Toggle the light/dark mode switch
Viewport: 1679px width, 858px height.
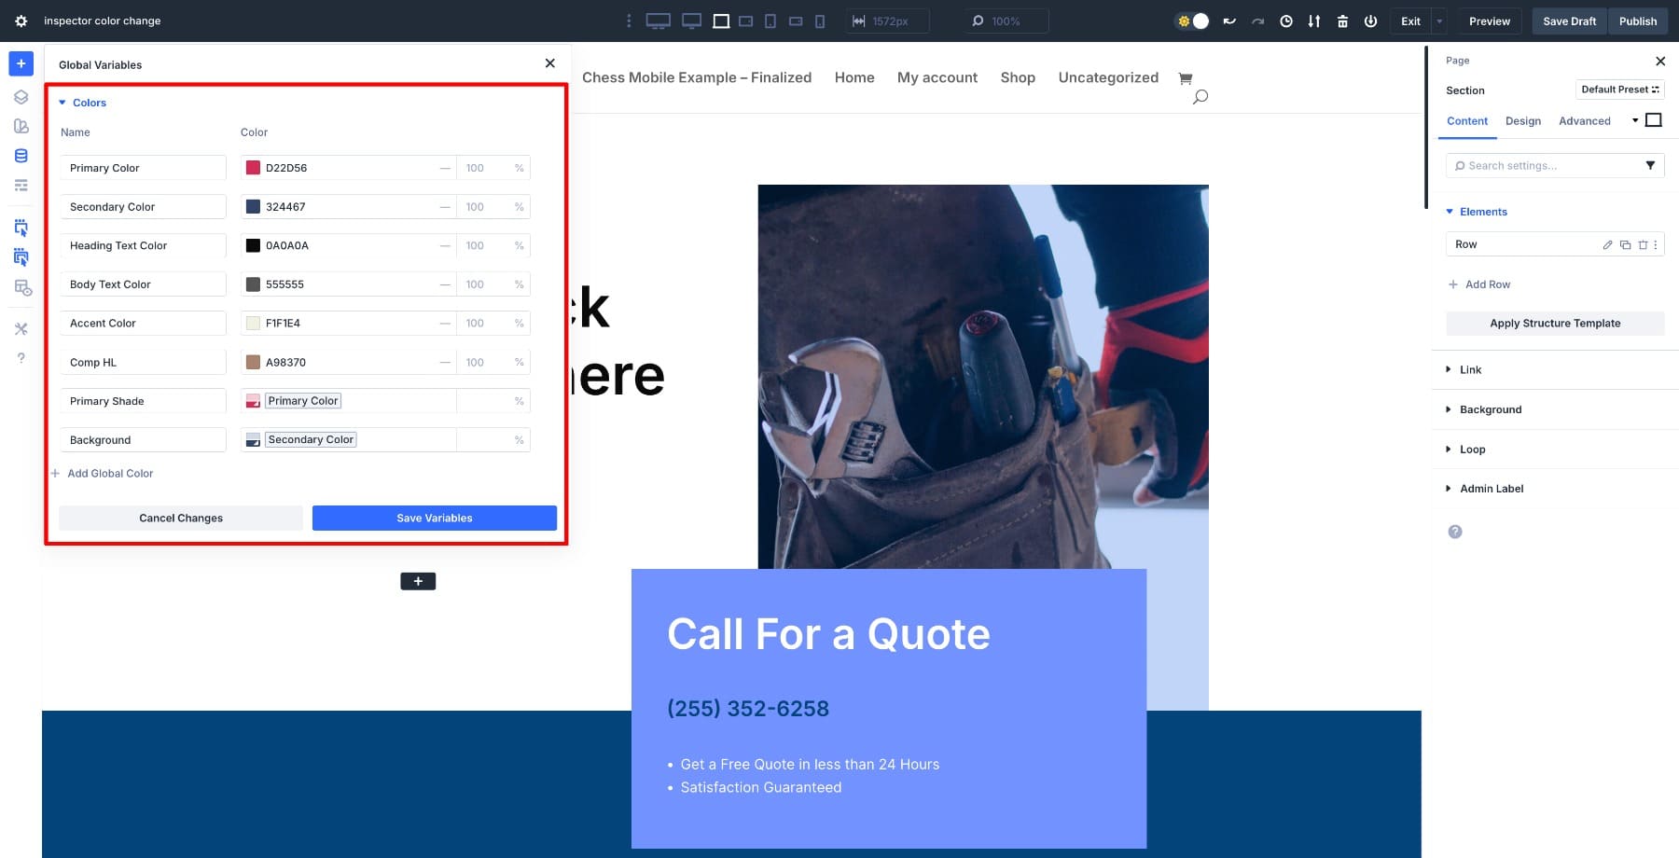[x=1192, y=21]
